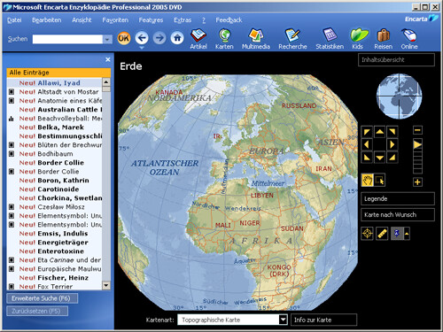The image size is (443, 332).
Task: Click the crosshair locate tool
Action: click(x=367, y=234)
